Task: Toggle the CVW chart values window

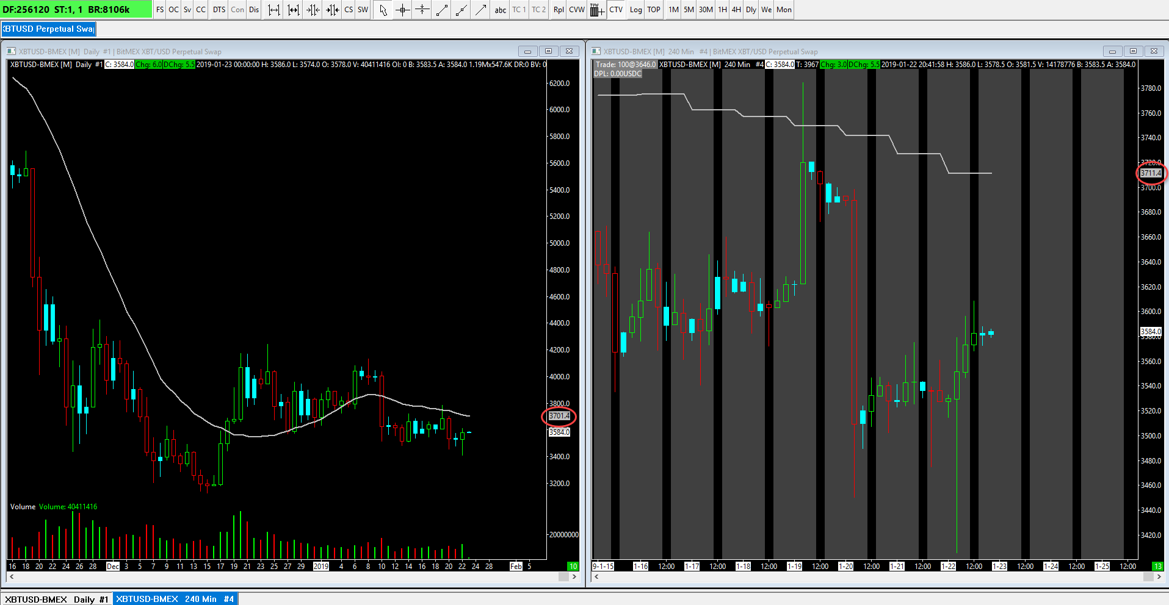Action: (x=577, y=10)
